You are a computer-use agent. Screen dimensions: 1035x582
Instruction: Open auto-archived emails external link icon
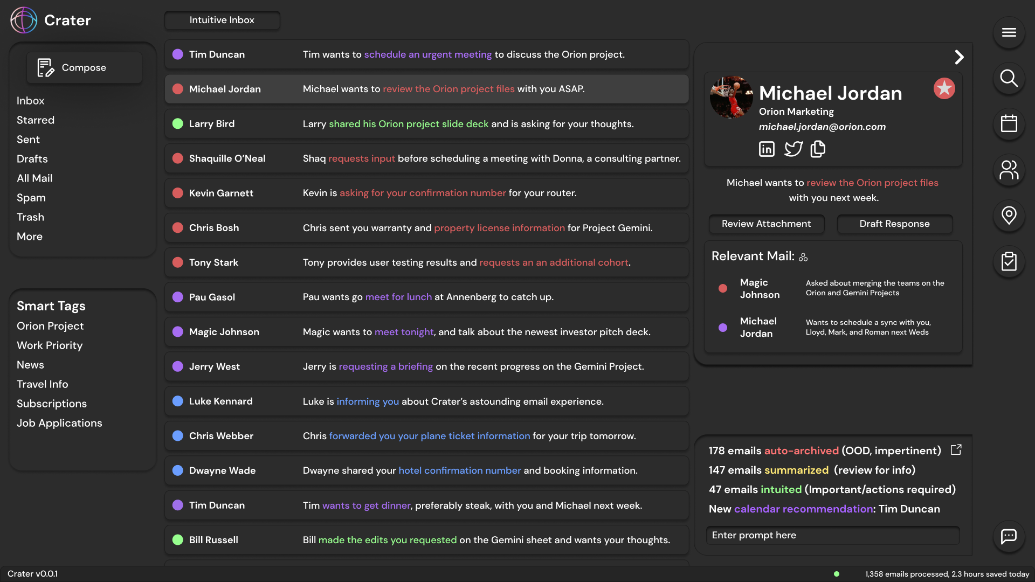click(x=956, y=450)
